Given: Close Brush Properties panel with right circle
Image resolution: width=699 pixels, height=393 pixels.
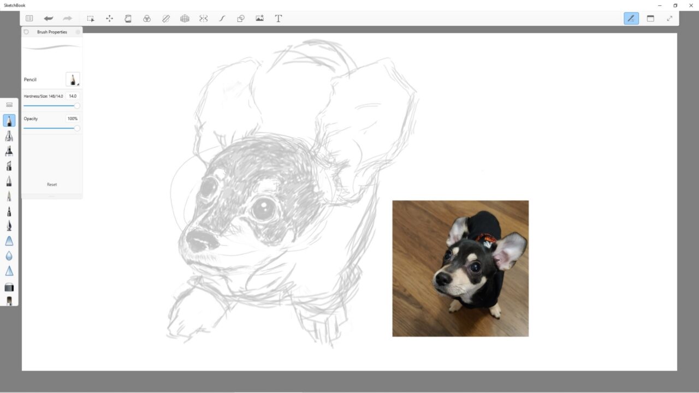Looking at the screenshot, I should (78, 32).
